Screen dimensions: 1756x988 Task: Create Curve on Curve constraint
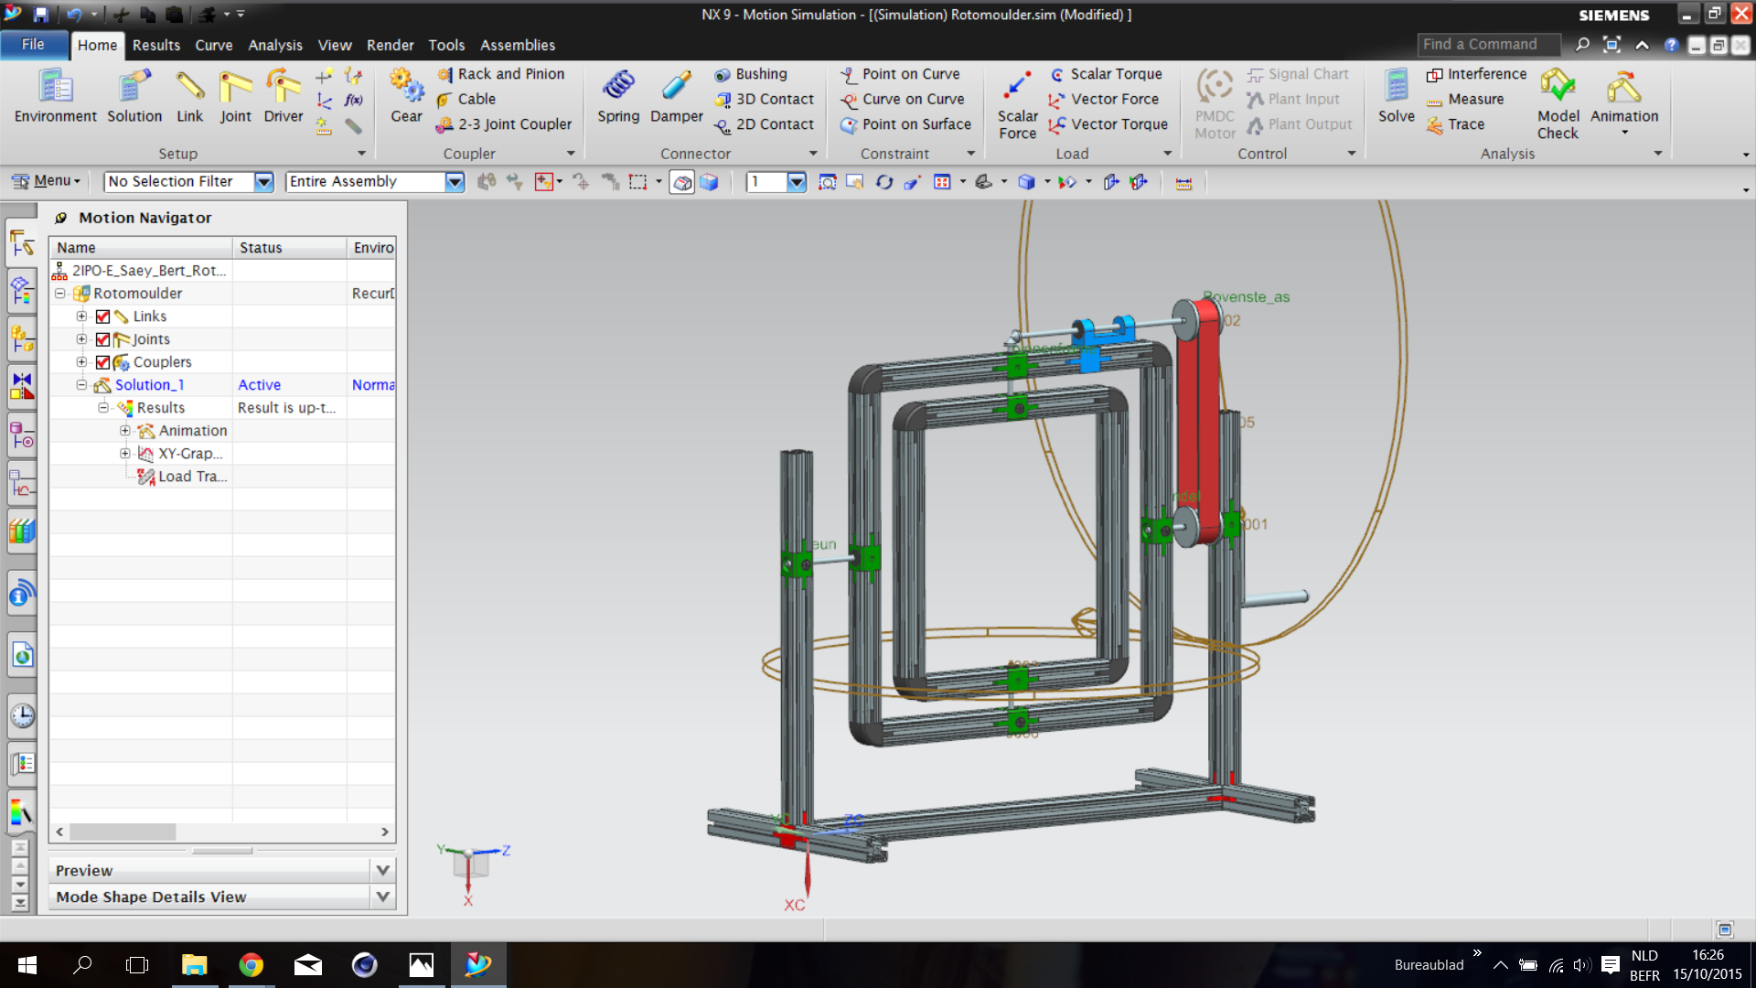point(903,99)
